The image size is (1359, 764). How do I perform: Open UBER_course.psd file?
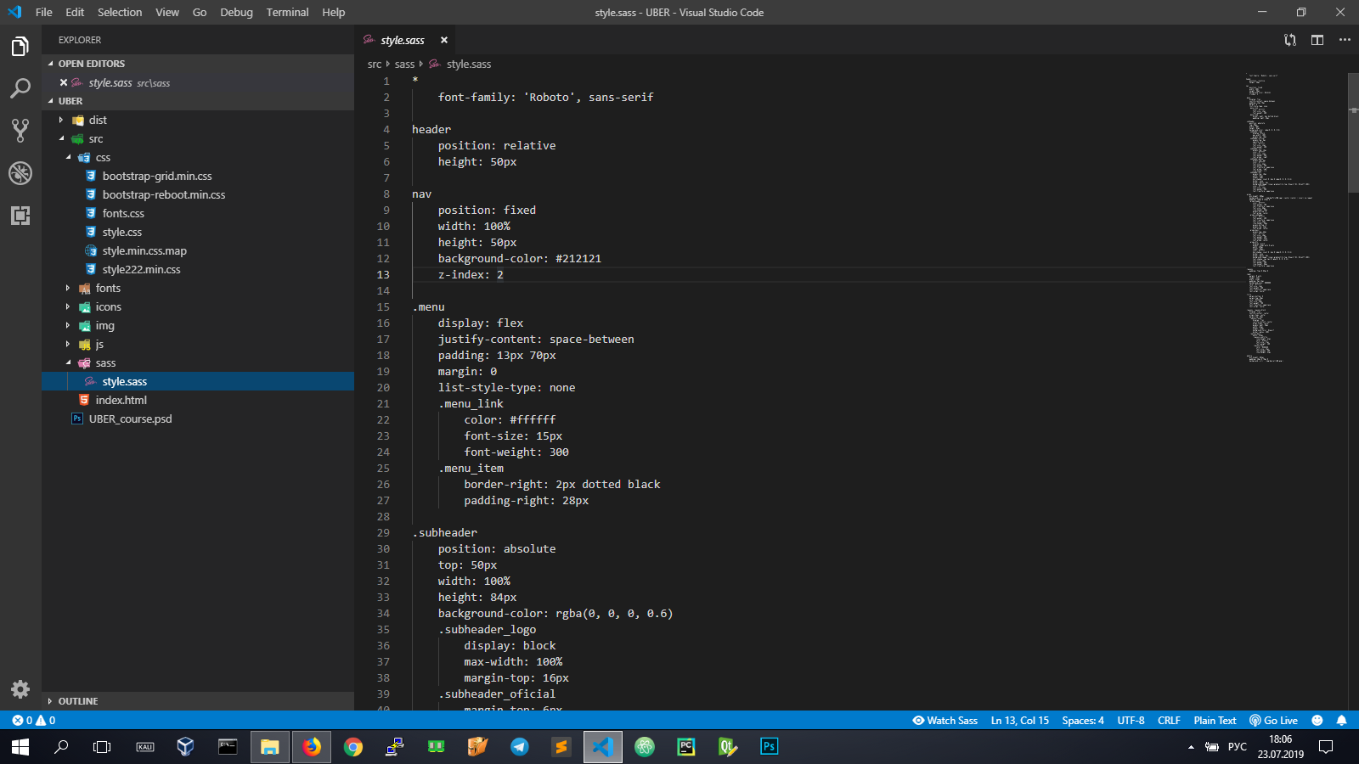130,419
